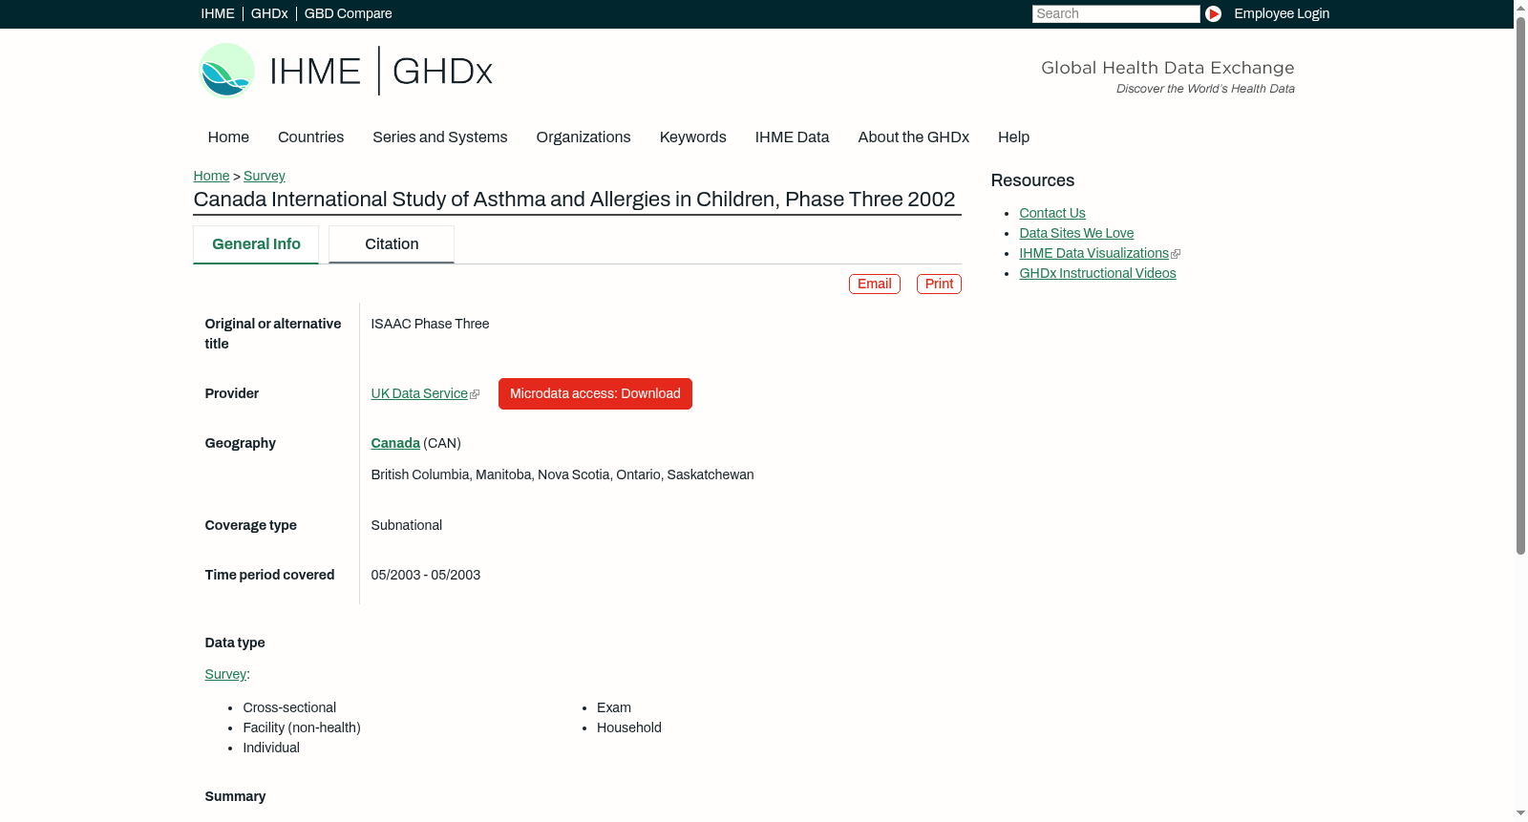Click the Email button
The image size is (1528, 822).
click(875, 284)
